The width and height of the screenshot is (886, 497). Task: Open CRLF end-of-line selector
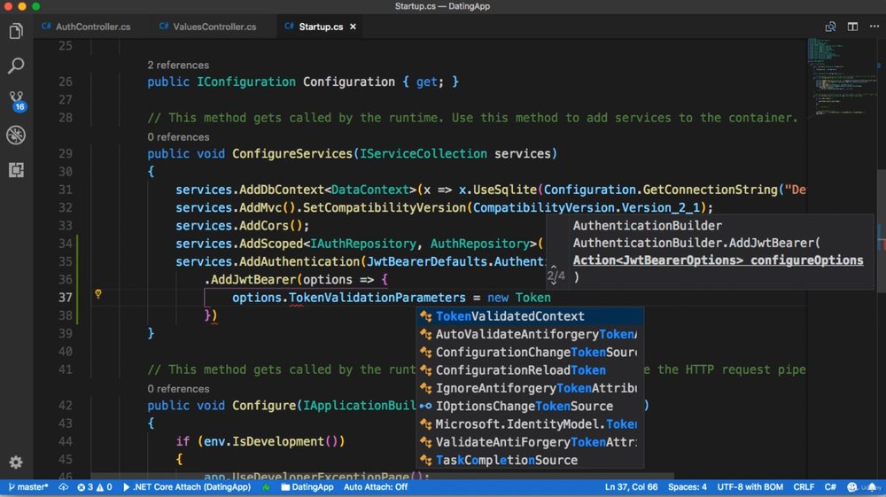point(804,487)
